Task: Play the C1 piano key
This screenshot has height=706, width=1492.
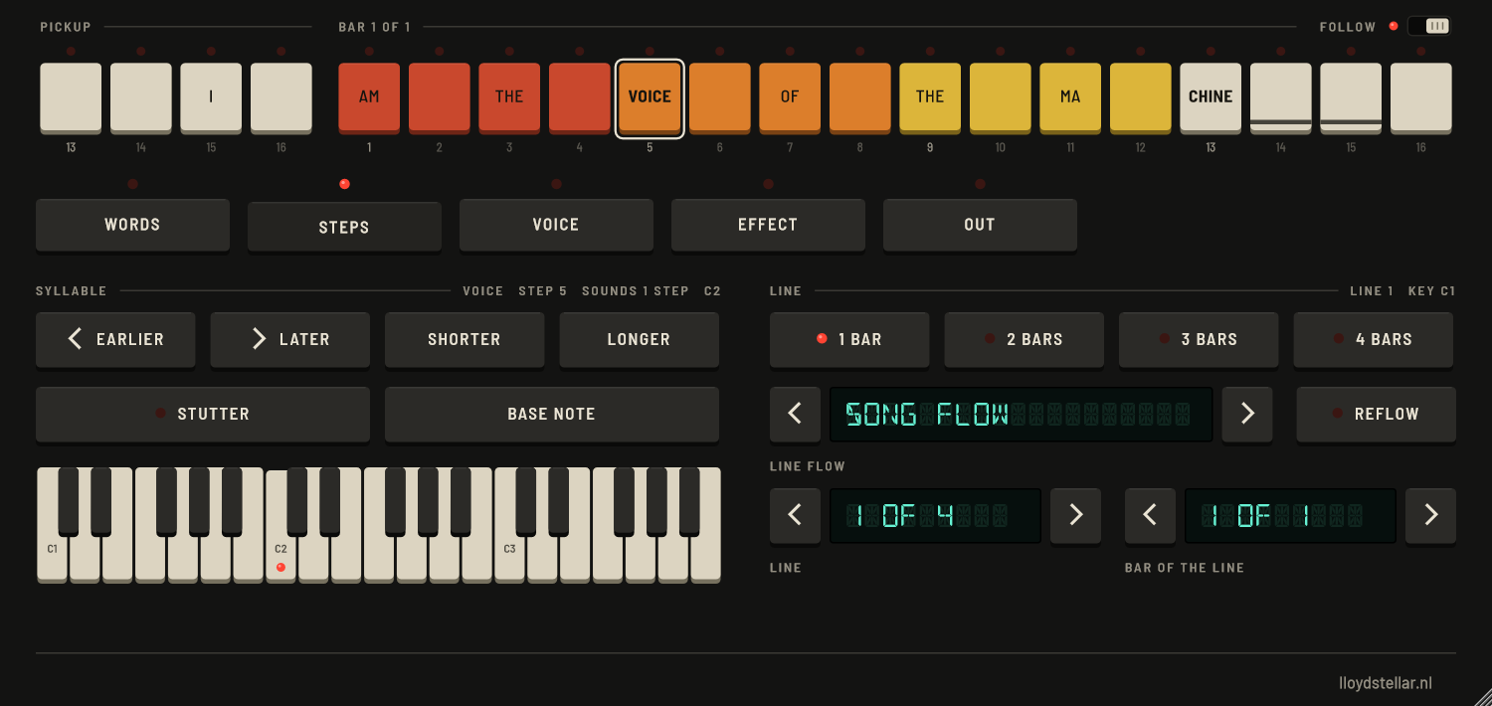Action: click(53, 559)
